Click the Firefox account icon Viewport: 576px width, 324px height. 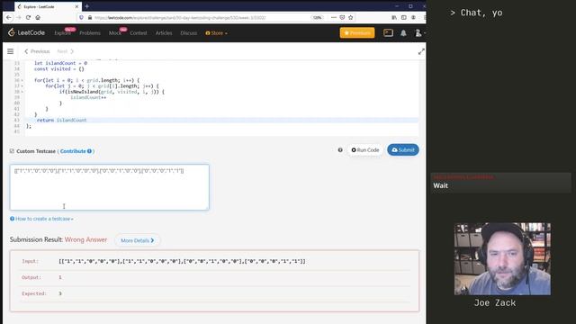pos(414,17)
